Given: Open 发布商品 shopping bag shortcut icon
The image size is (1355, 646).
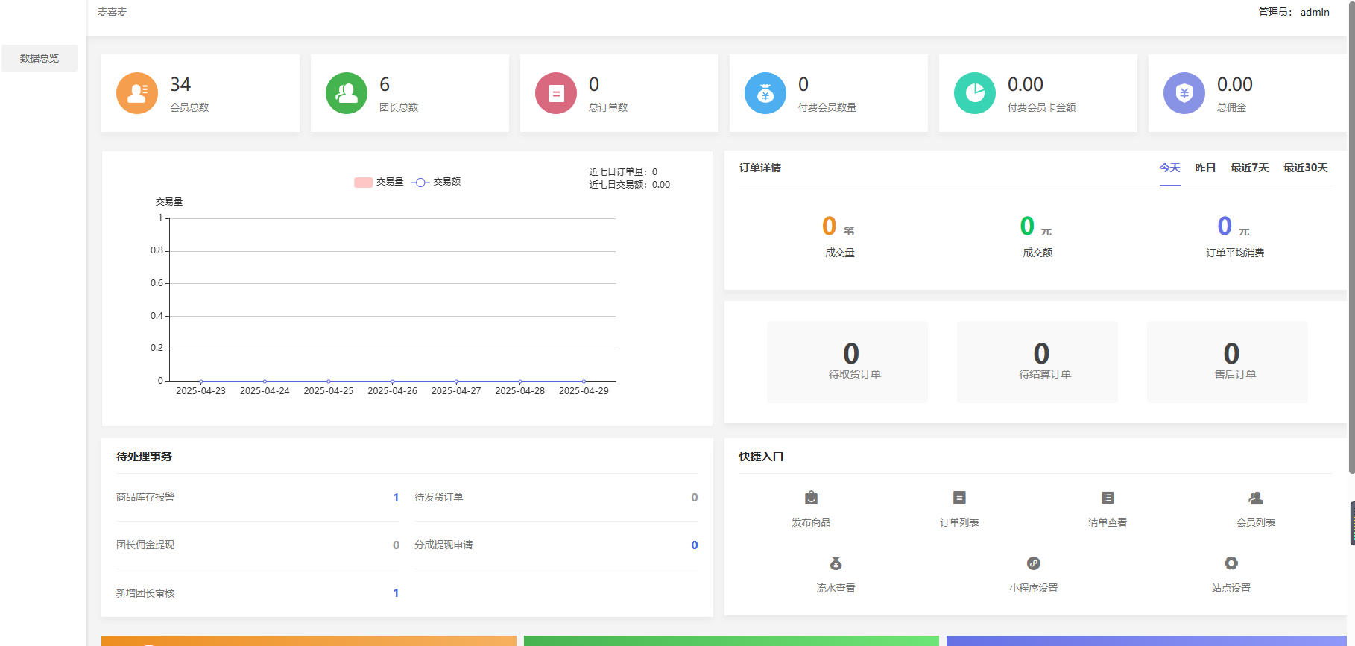Looking at the screenshot, I should pyautogui.click(x=811, y=498).
